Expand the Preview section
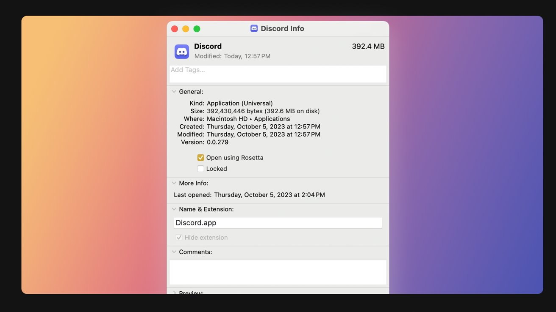The height and width of the screenshot is (312, 556). pyautogui.click(x=174, y=292)
